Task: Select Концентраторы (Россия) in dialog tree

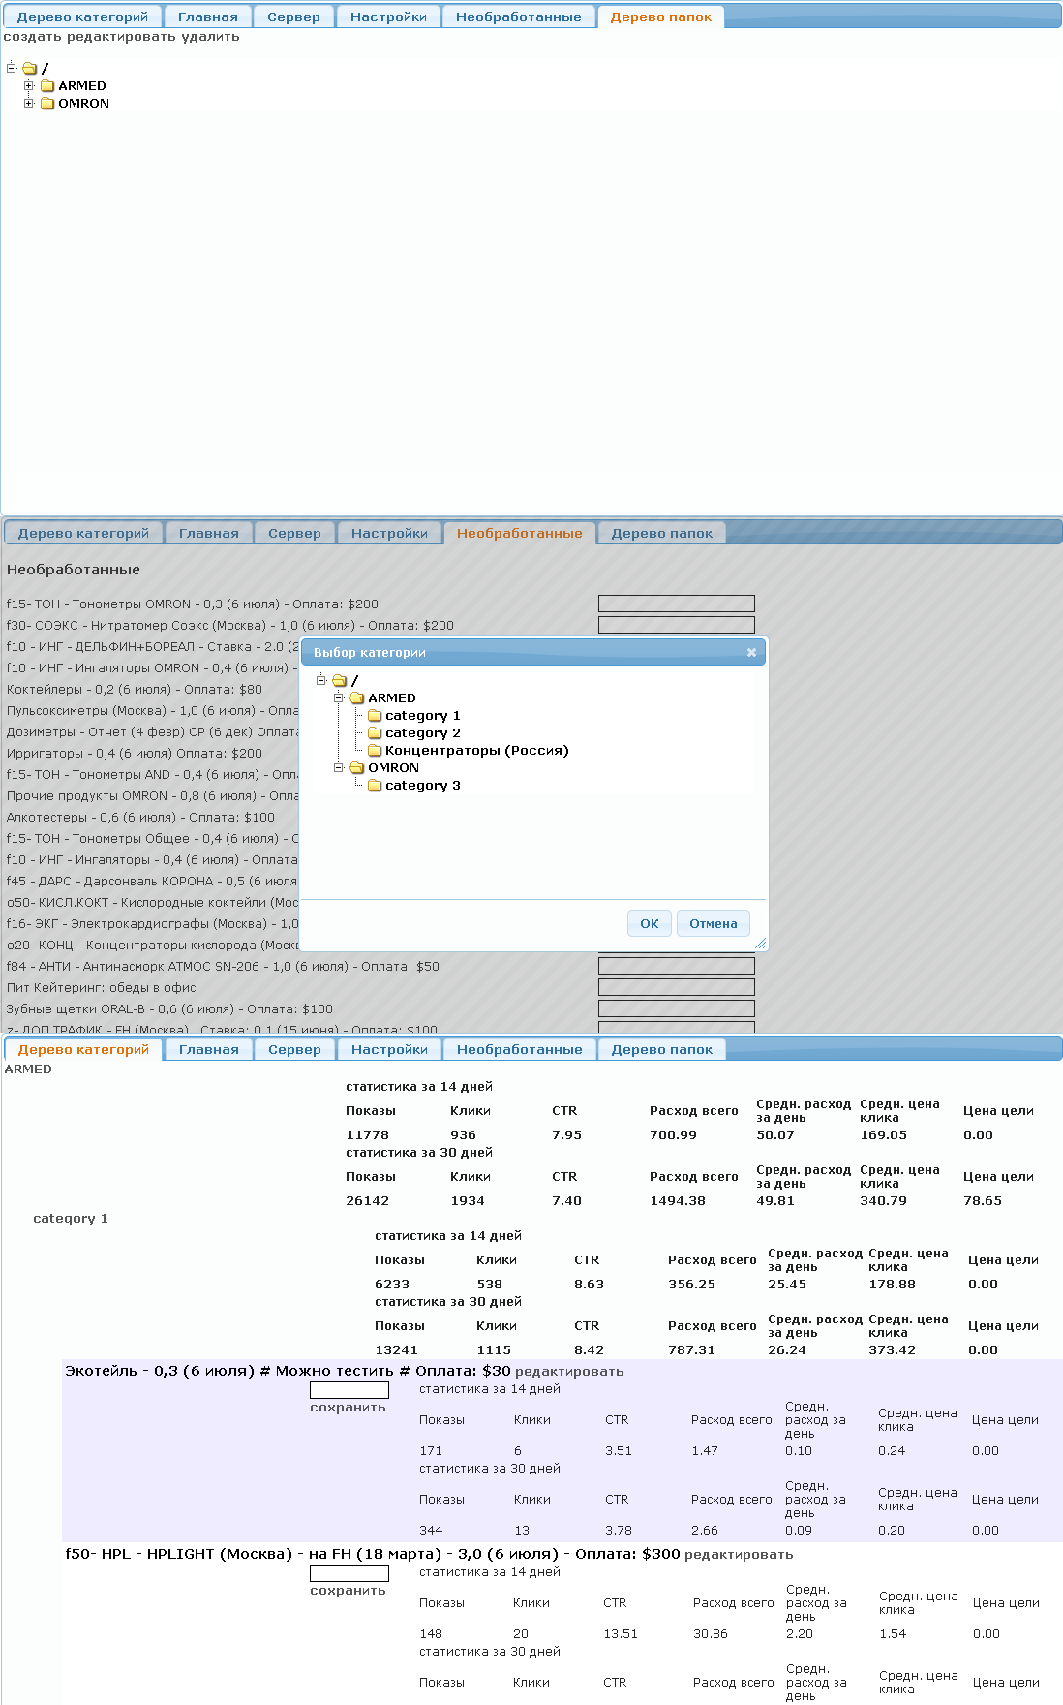Action: pyautogui.click(x=477, y=751)
